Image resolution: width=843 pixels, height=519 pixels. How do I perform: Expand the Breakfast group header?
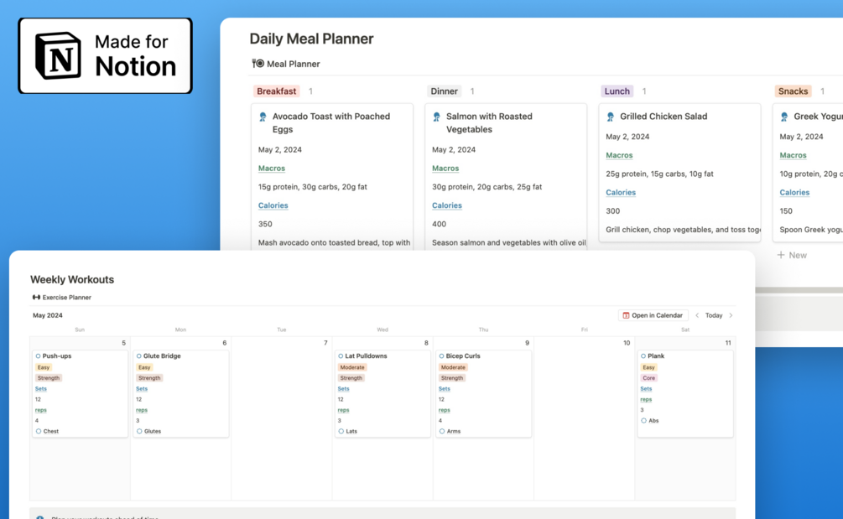(277, 91)
